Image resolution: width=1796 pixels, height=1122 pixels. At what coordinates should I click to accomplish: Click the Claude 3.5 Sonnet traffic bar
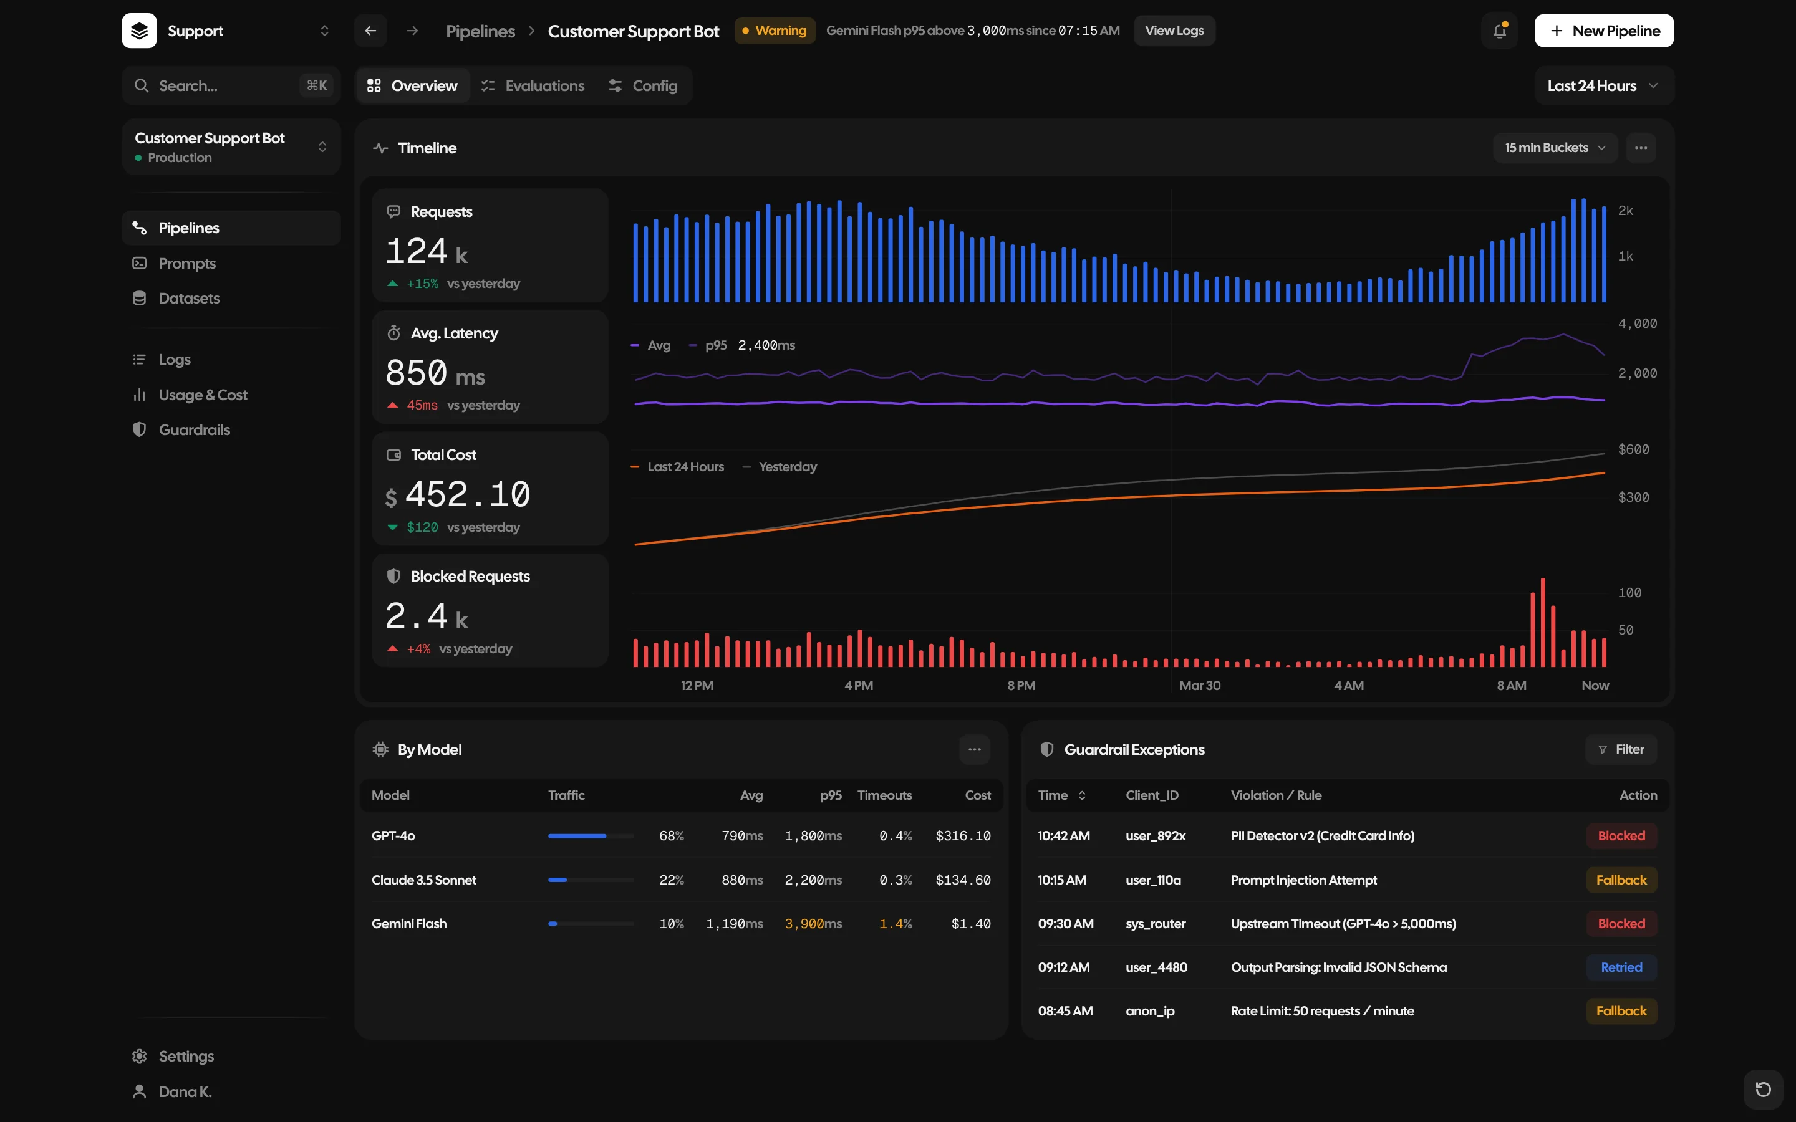[x=591, y=880]
